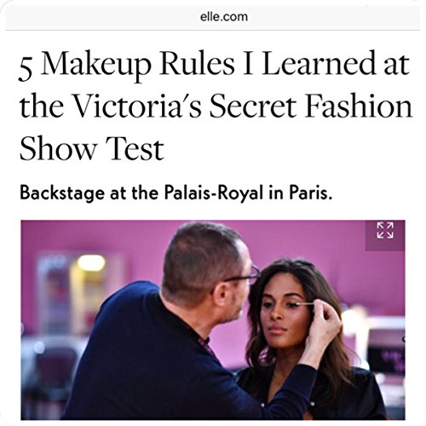Click the word 'Makeup' in the headline
426x426 pixels.
click(x=96, y=66)
